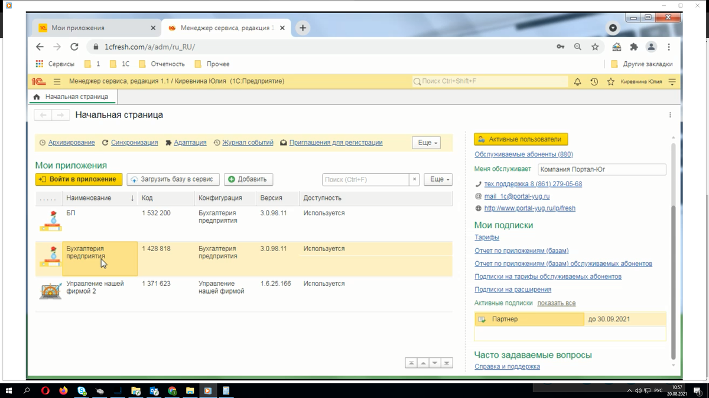Jump to the last row in the list
Screen dimensions: 709x398
tap(447, 363)
